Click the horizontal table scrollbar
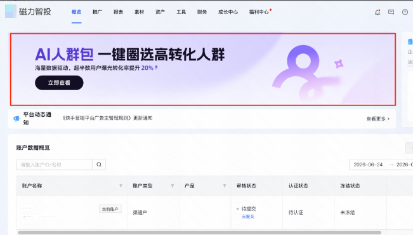This screenshot has width=413, height=235. [199, 232]
